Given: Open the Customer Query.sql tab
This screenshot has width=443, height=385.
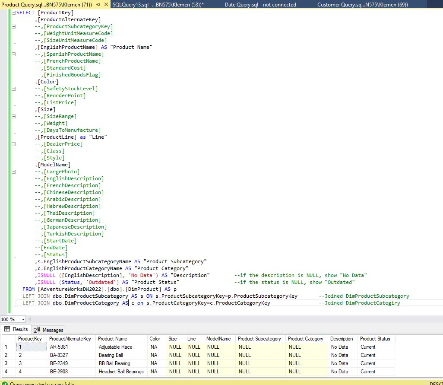Looking at the screenshot, I should click(363, 4).
